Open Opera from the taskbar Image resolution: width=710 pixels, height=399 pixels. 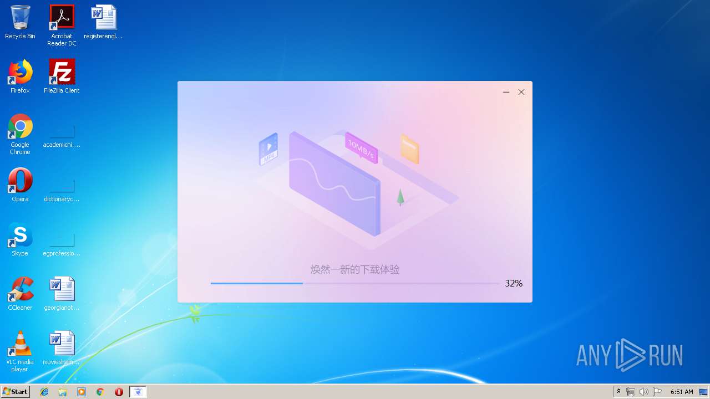pyautogui.click(x=119, y=392)
